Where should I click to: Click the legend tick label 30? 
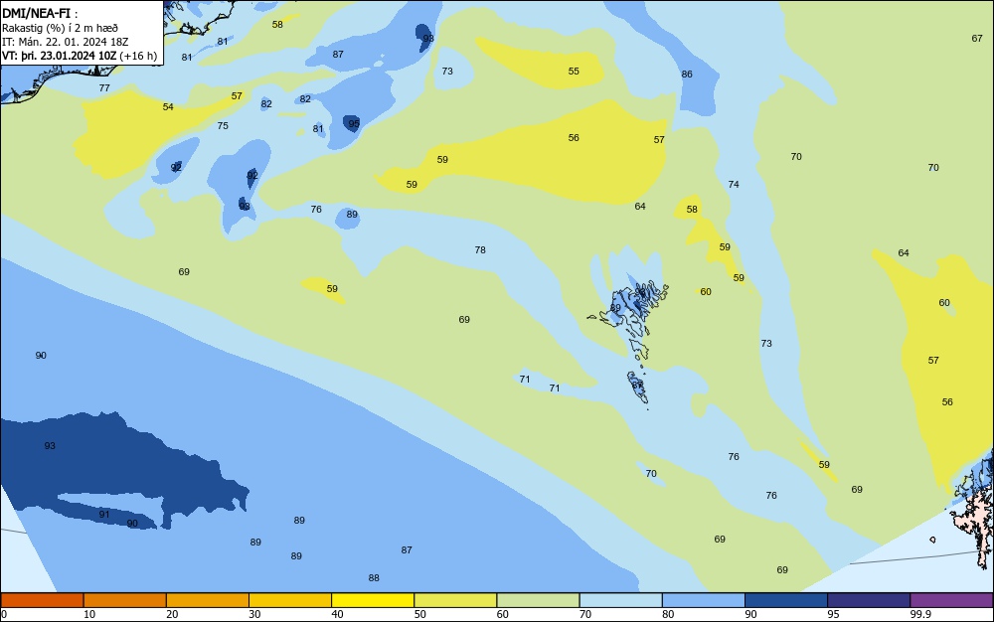(x=254, y=614)
